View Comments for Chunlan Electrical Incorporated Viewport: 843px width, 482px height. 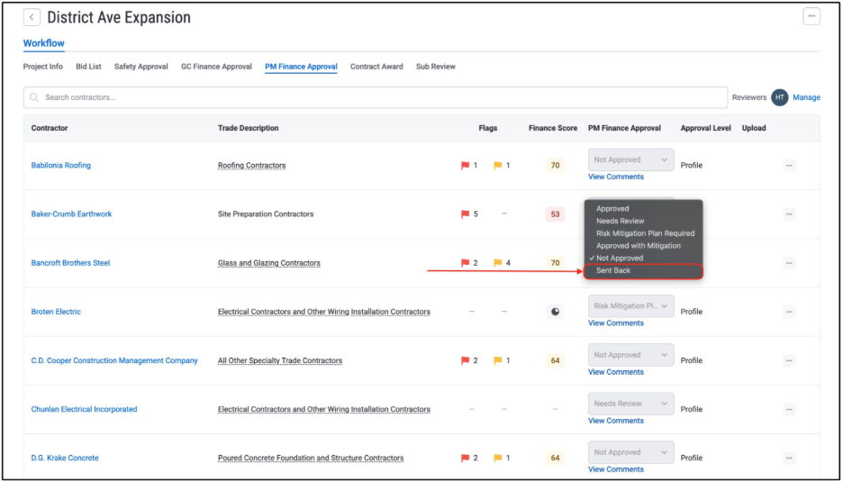click(615, 421)
